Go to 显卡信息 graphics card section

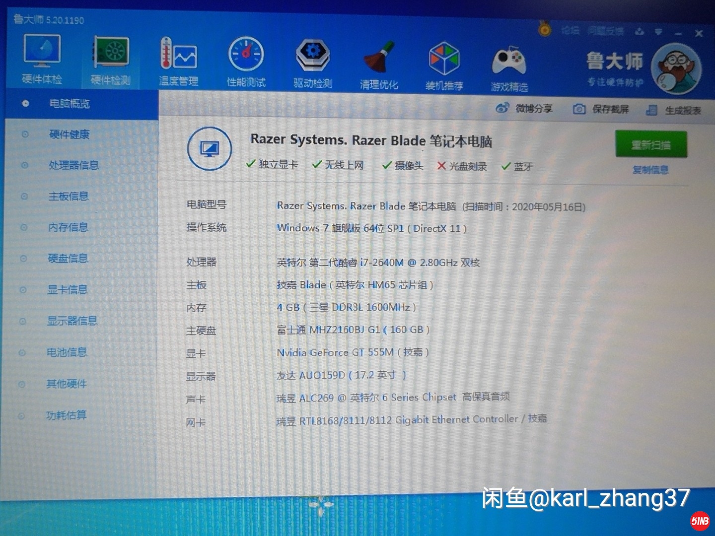67,289
